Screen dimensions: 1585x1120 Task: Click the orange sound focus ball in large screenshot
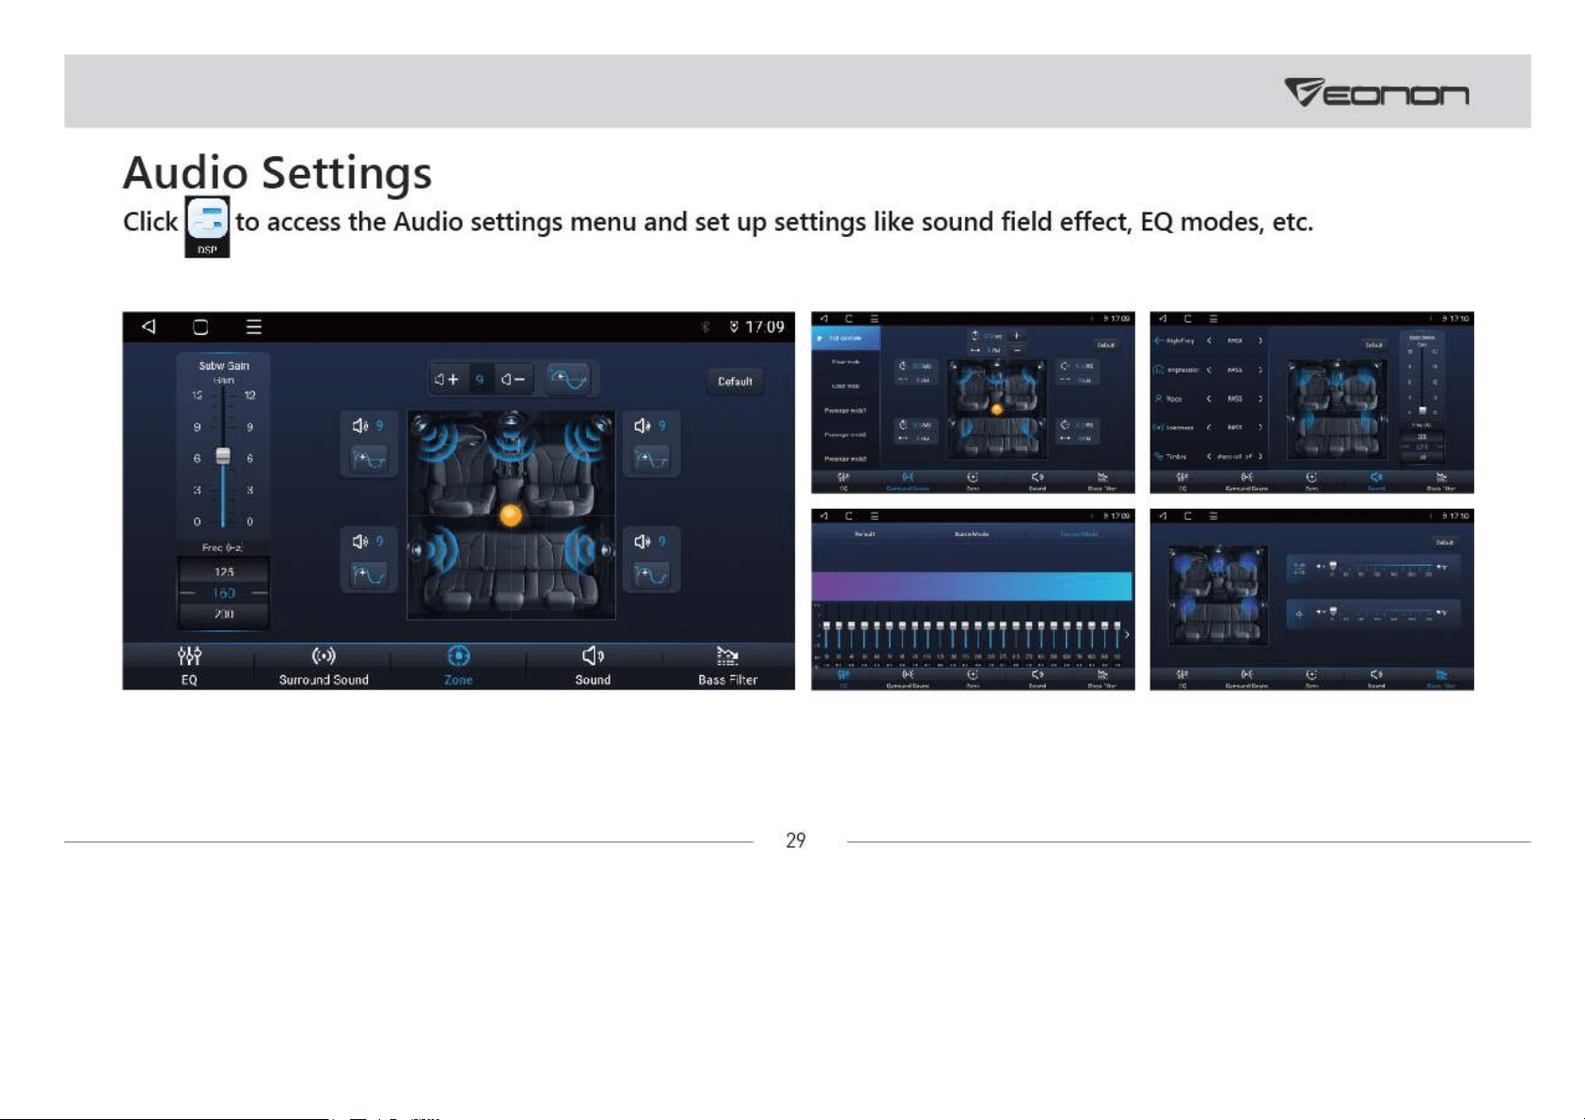pyautogui.click(x=511, y=515)
